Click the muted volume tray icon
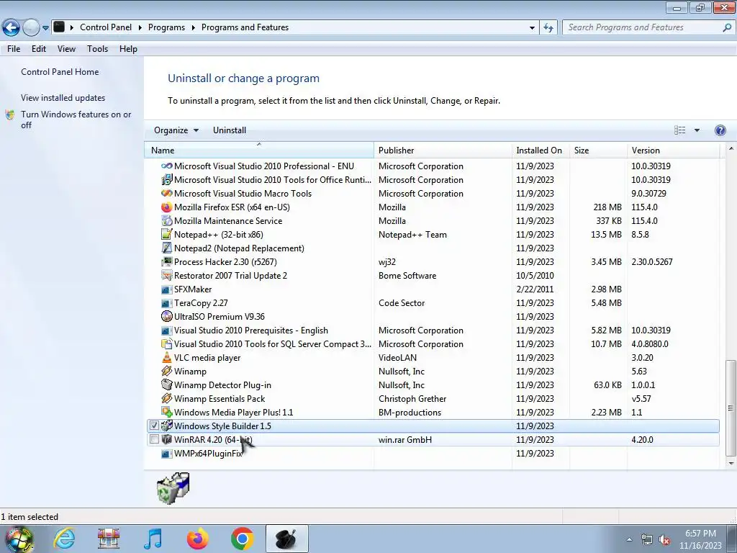 pos(664,540)
